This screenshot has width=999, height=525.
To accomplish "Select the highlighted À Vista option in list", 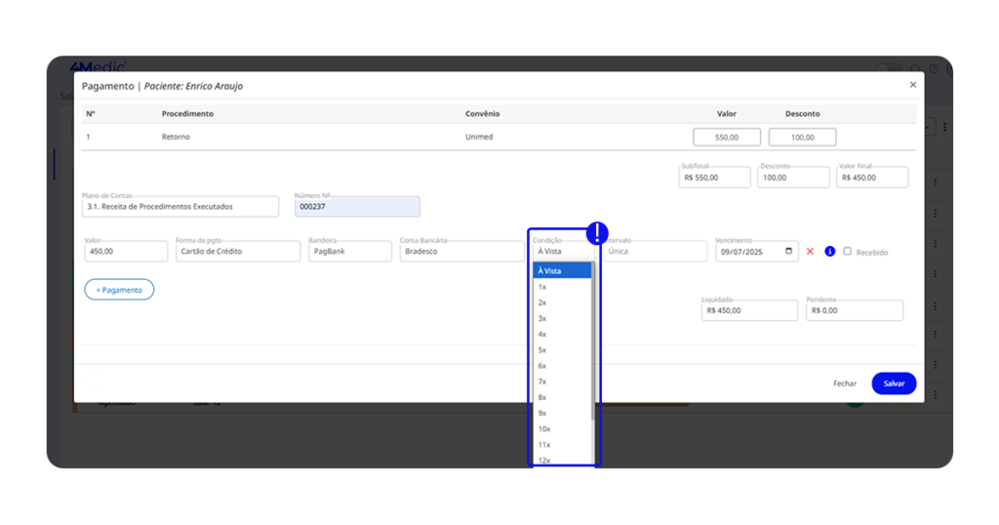I will tap(563, 270).
